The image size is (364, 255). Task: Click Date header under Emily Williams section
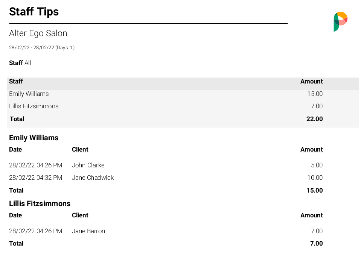(x=15, y=149)
